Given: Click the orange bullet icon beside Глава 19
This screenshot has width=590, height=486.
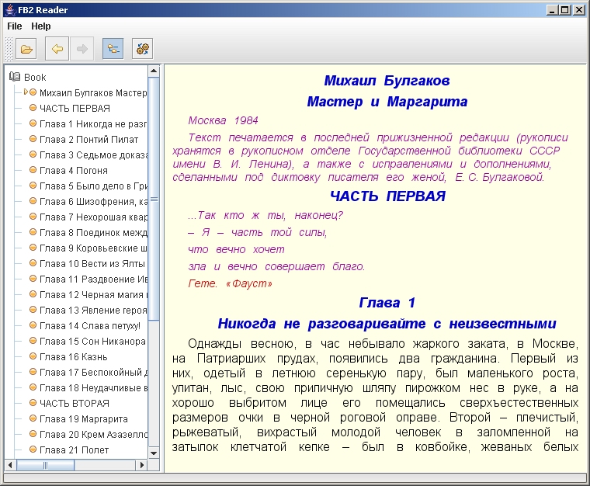Looking at the screenshot, I should (x=33, y=418).
